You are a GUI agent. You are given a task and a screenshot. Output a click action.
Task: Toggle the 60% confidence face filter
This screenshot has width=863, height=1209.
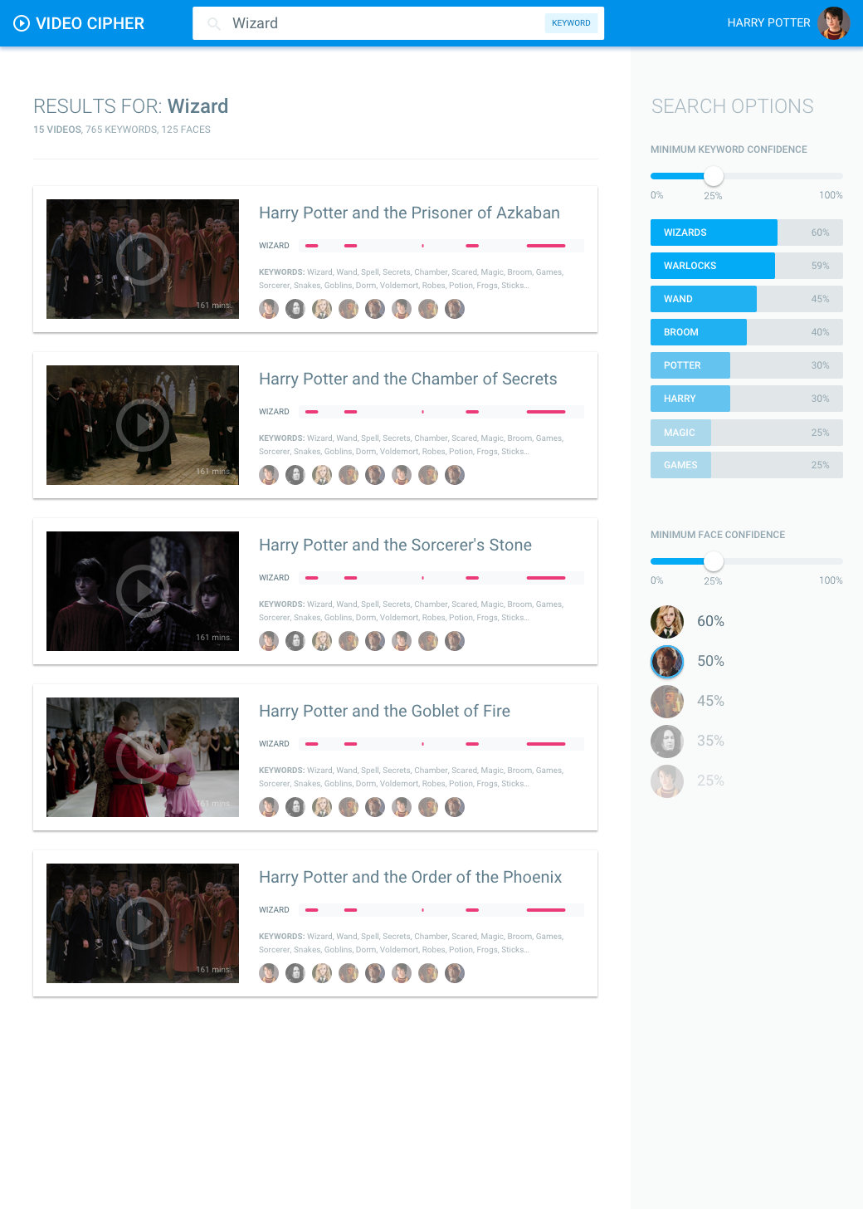point(667,621)
